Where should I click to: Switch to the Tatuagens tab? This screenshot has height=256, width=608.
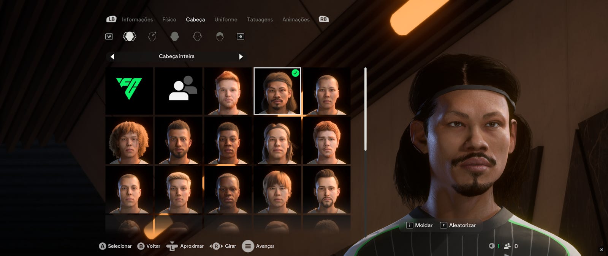click(x=260, y=19)
